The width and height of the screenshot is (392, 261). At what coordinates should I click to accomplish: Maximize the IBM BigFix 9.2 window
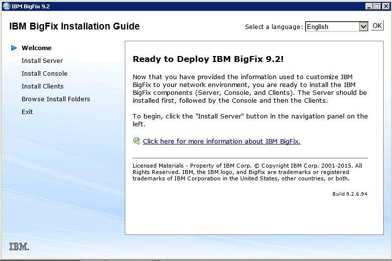377,6
